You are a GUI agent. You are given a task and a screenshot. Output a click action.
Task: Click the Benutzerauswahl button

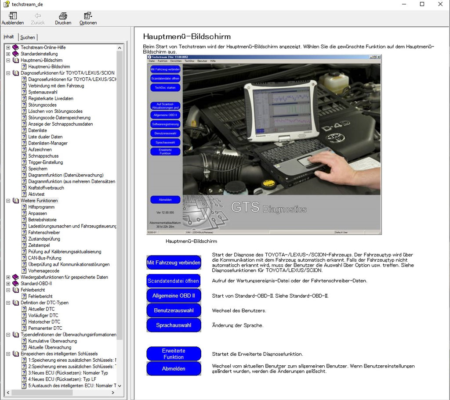point(174,310)
